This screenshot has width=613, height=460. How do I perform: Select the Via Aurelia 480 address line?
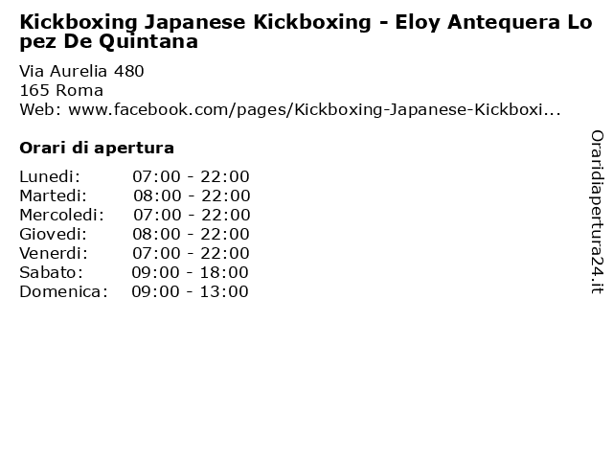[x=81, y=71]
